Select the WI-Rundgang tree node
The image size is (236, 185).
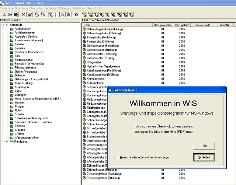click(x=18, y=142)
